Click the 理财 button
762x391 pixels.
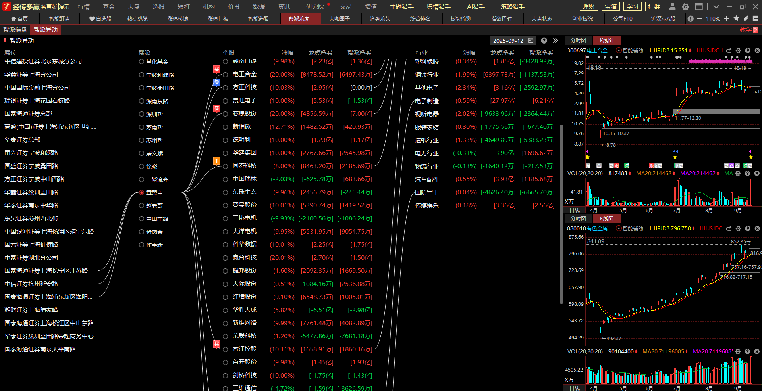pyautogui.click(x=589, y=6)
